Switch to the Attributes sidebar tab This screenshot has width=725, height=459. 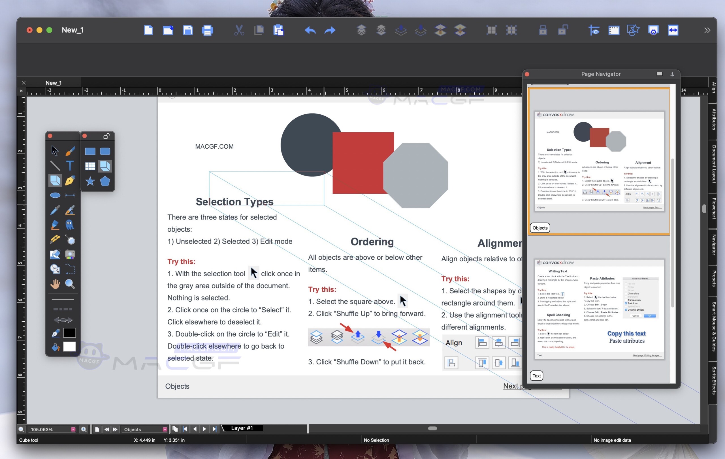pyautogui.click(x=713, y=120)
